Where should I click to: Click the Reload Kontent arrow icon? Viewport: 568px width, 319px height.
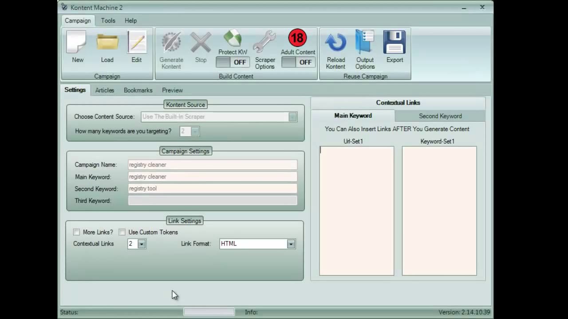[x=336, y=43]
